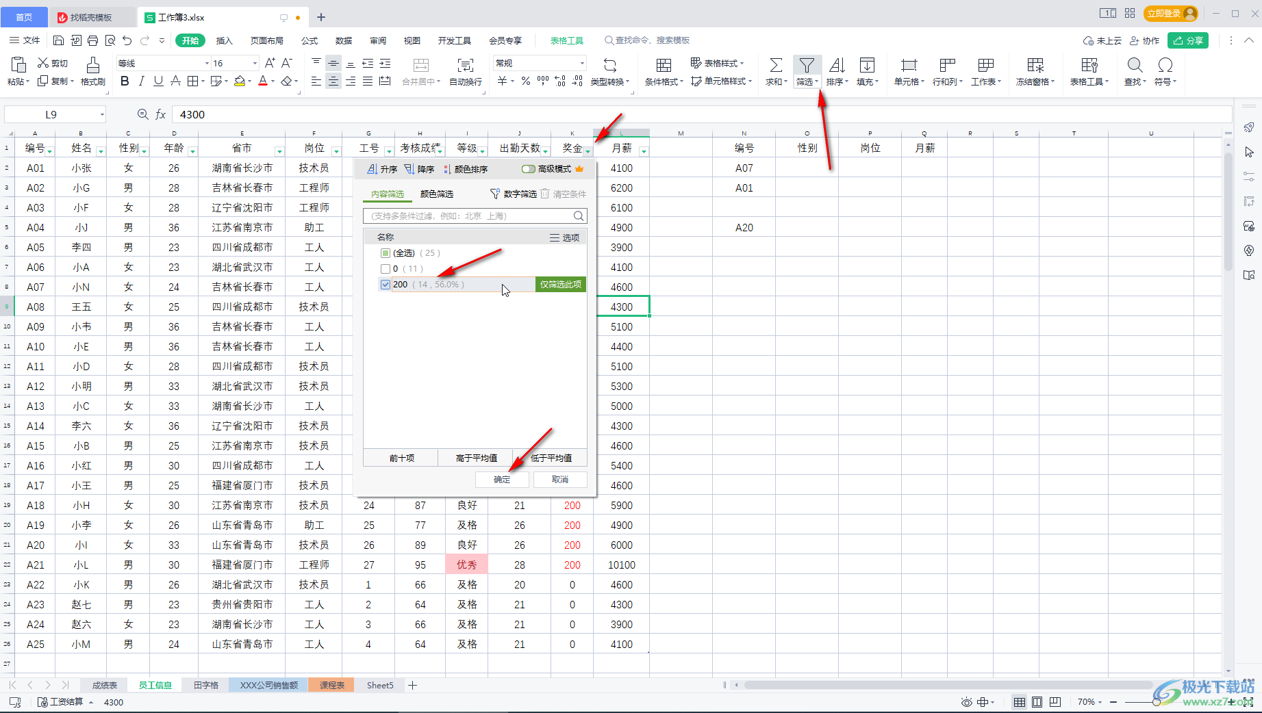
Task: Click the Conditional Formatting (条件格式) icon
Action: coord(664,65)
